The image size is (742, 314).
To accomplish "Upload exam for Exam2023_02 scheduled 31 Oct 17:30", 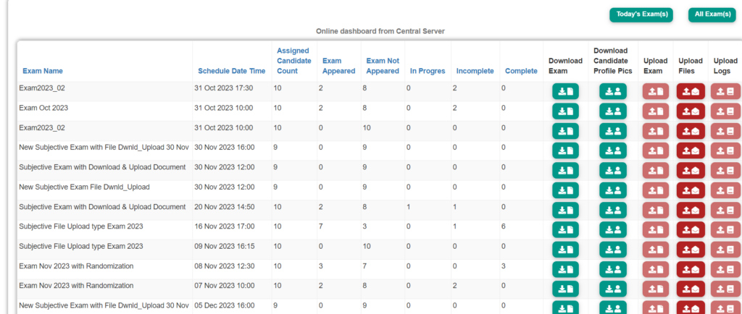I will click(655, 91).
